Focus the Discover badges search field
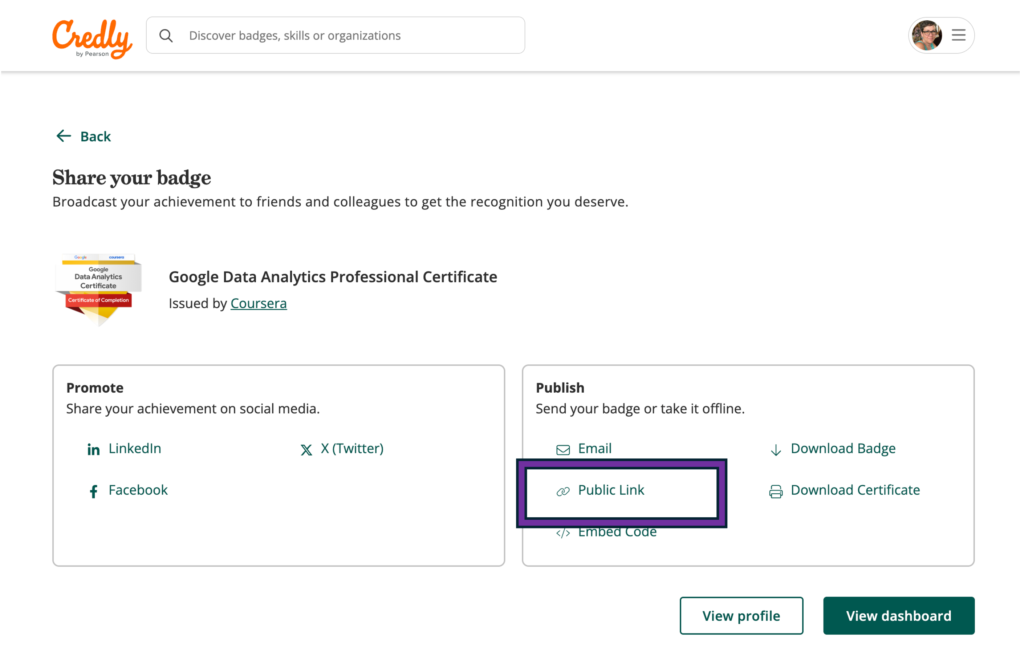Image resolution: width=1020 pixels, height=664 pixels. tap(336, 35)
